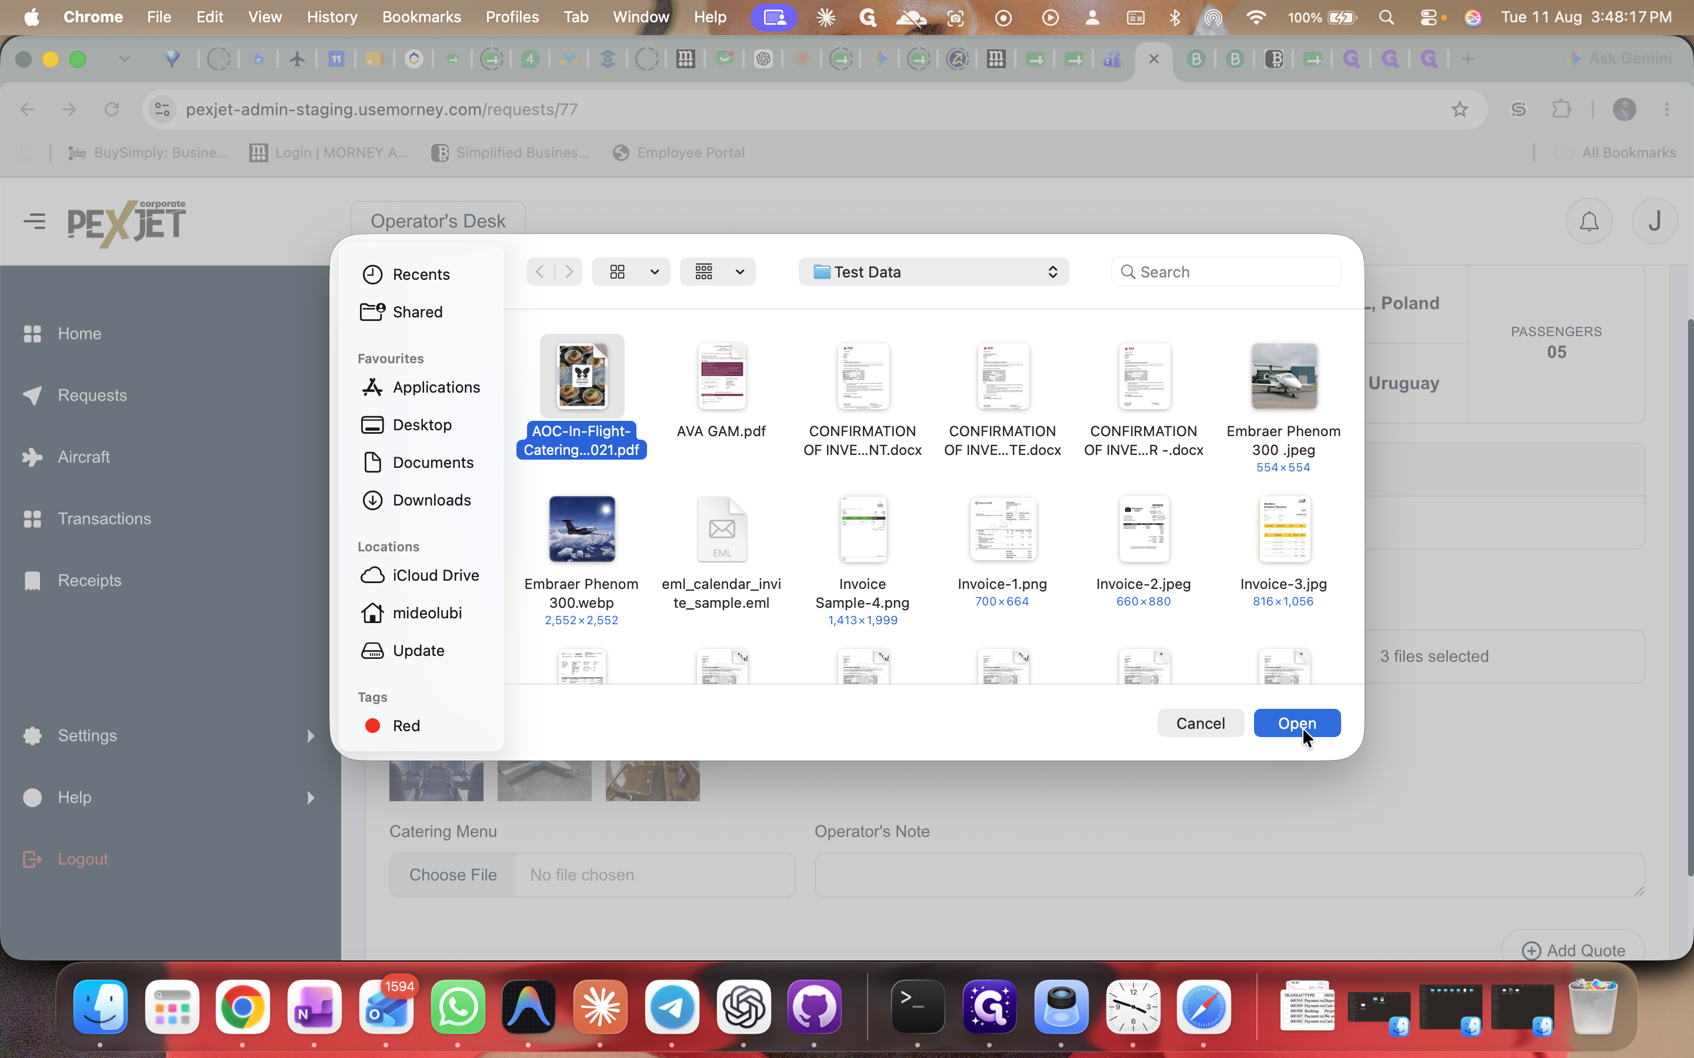The image size is (1694, 1058).
Task: Open WhatsApp from the Dock
Action: pyautogui.click(x=458, y=1007)
